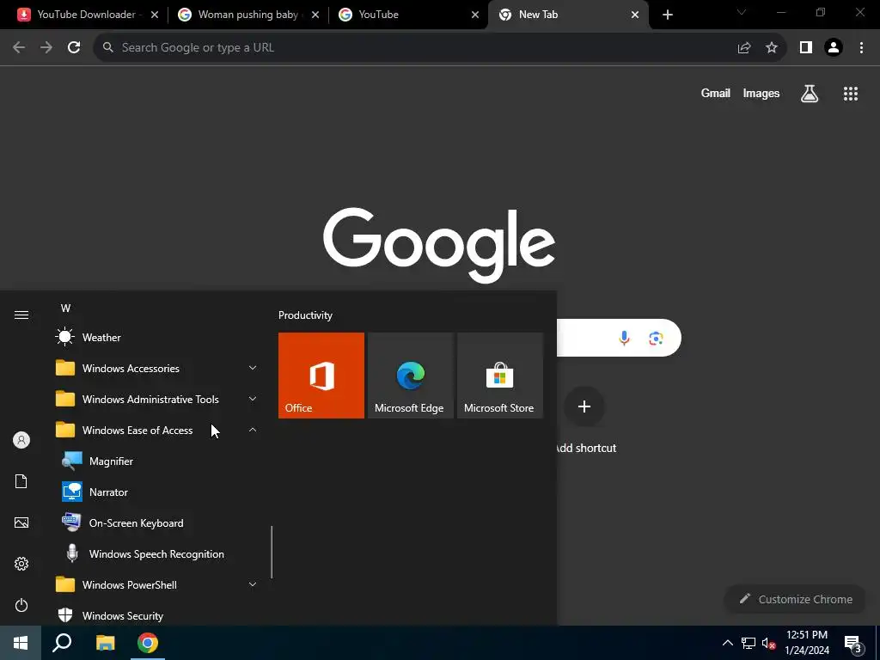Screen dimensions: 880x660
Task: Open Documents from Start sidebar
Action: point(21,481)
